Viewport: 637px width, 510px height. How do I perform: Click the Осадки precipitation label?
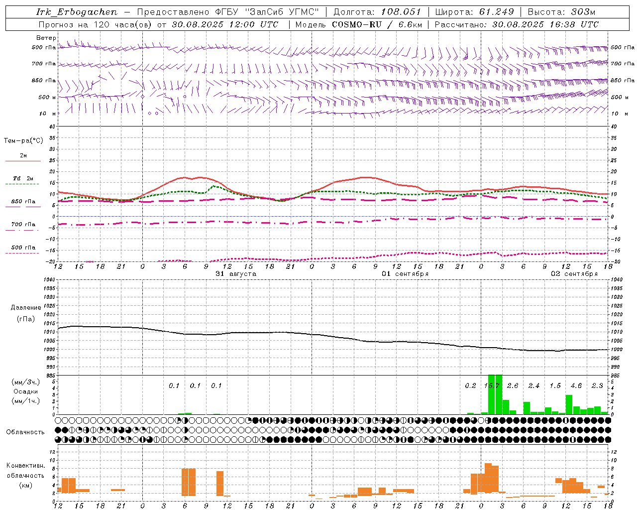[x=26, y=391]
